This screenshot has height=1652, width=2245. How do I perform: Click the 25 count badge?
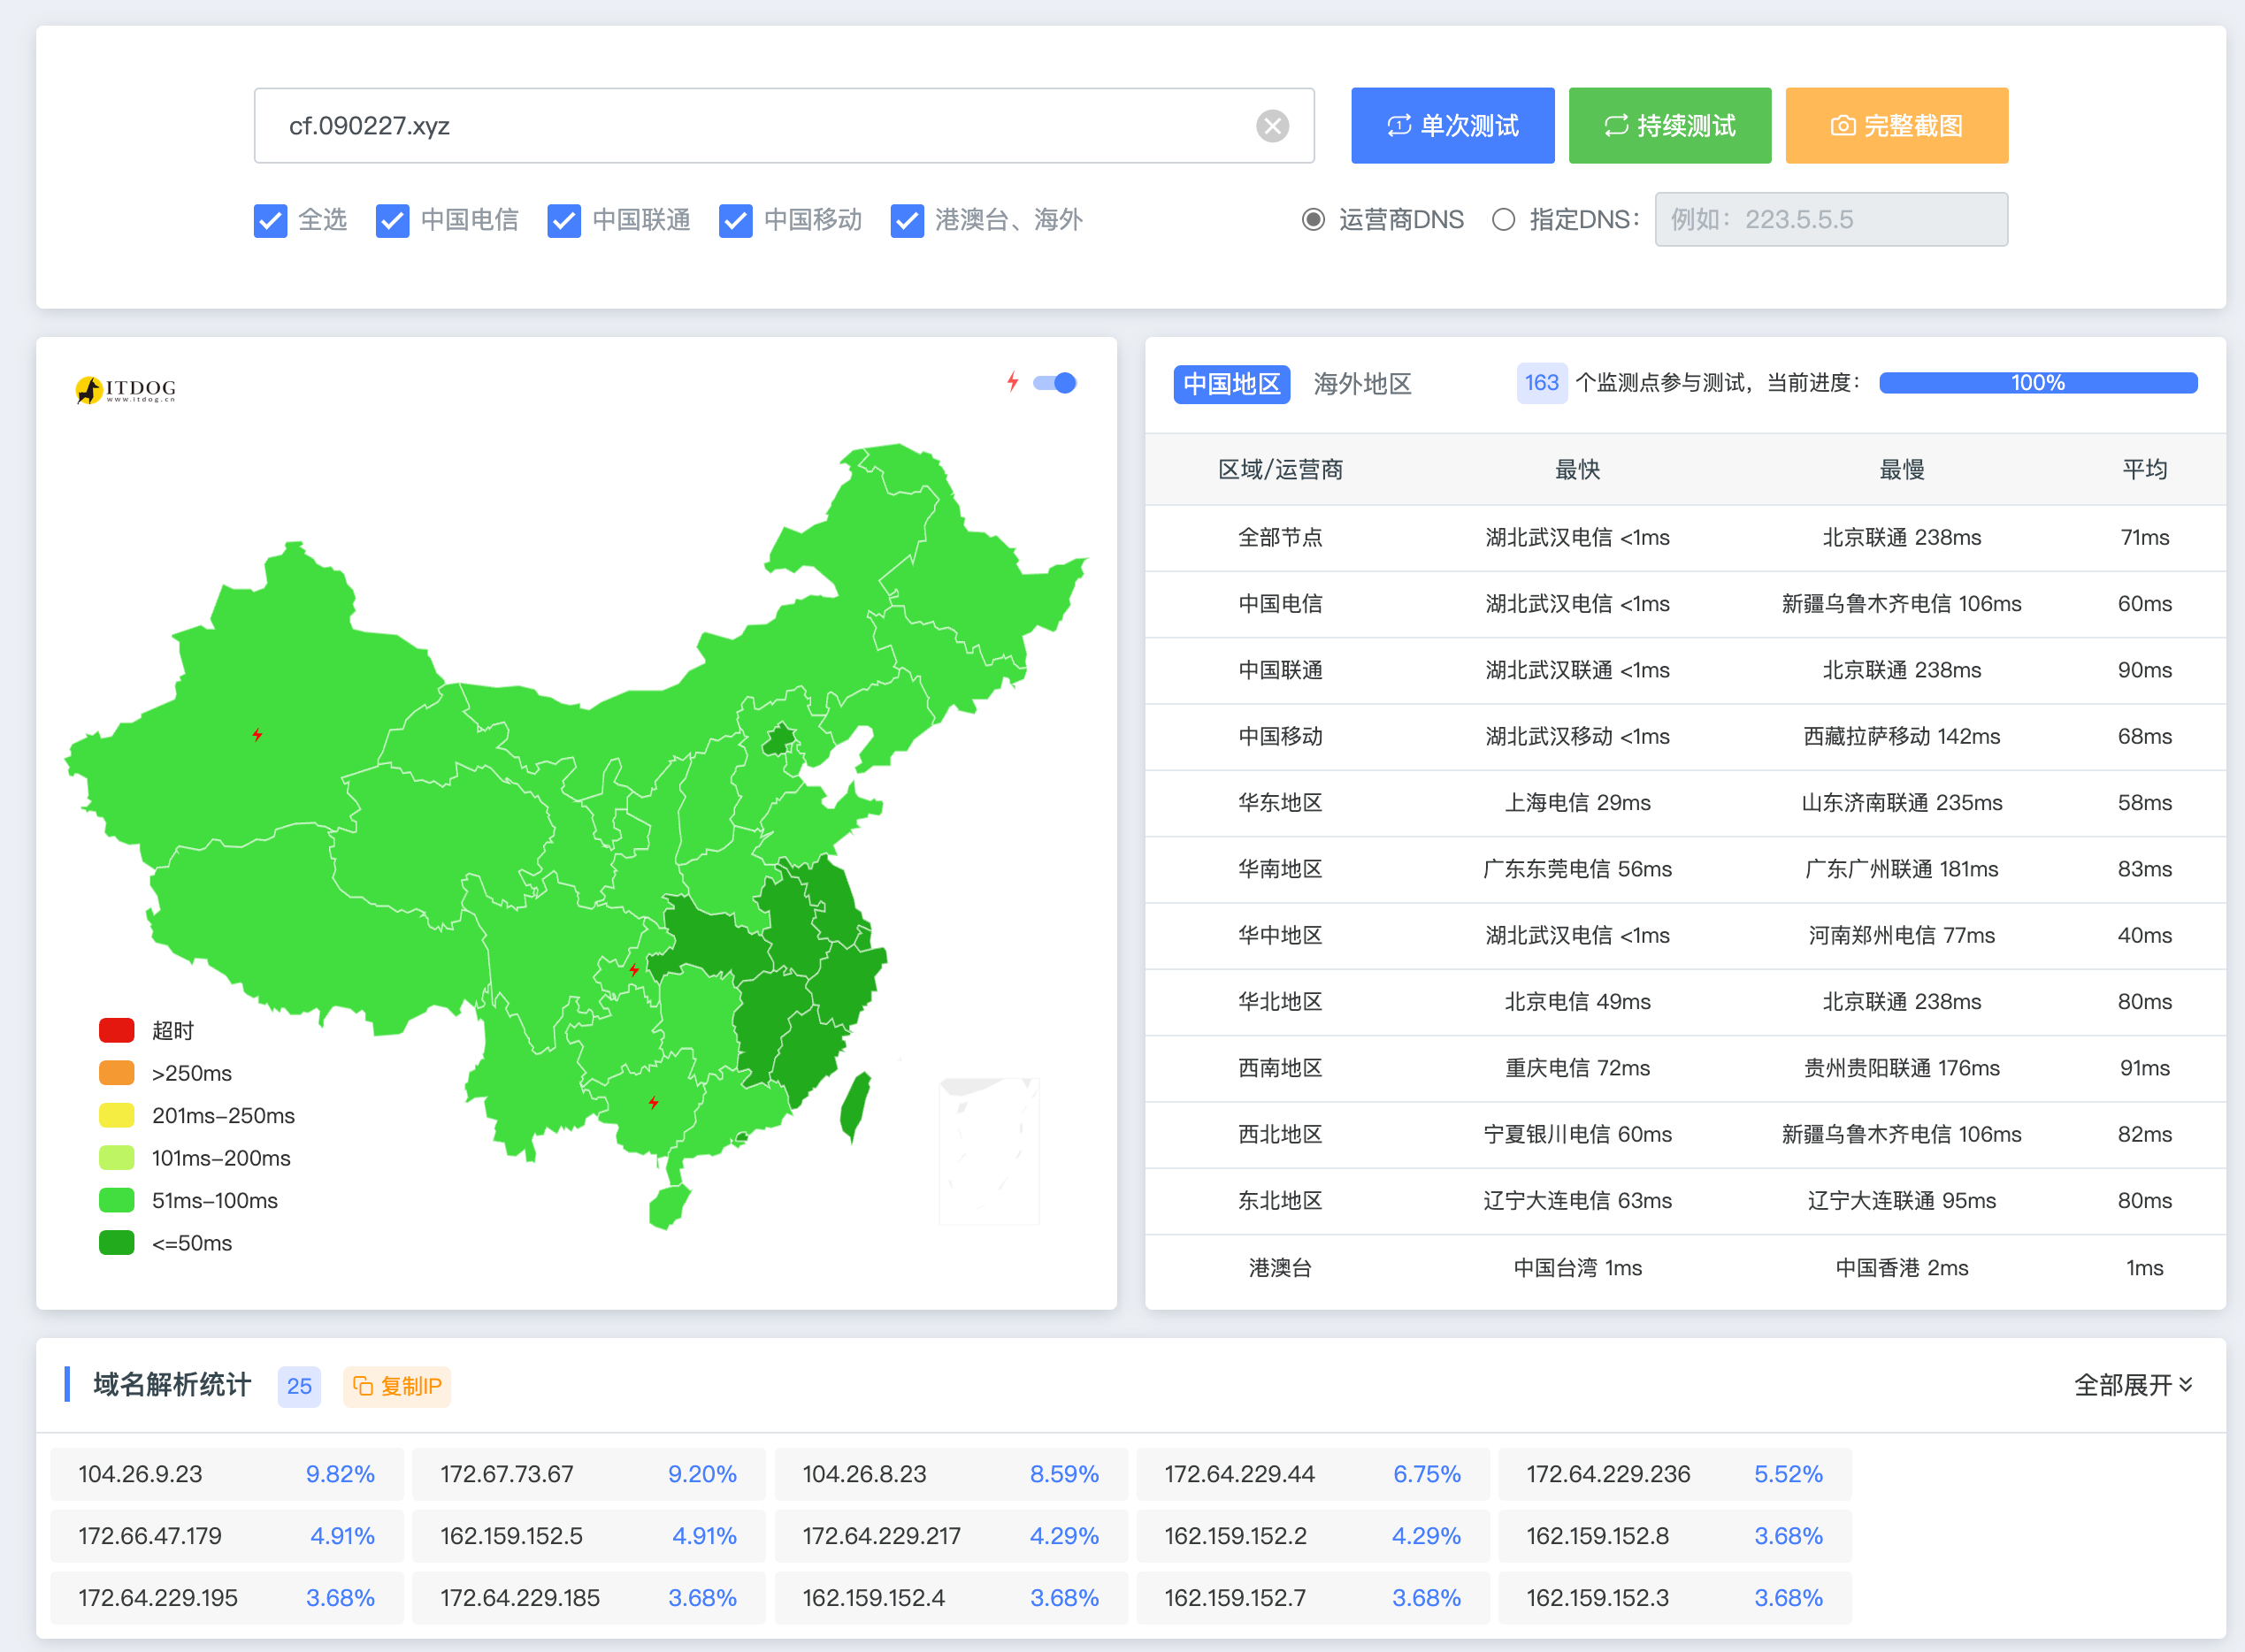click(299, 1386)
